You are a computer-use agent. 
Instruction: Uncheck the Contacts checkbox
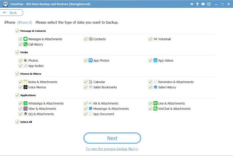pyautogui.click(x=86, y=39)
